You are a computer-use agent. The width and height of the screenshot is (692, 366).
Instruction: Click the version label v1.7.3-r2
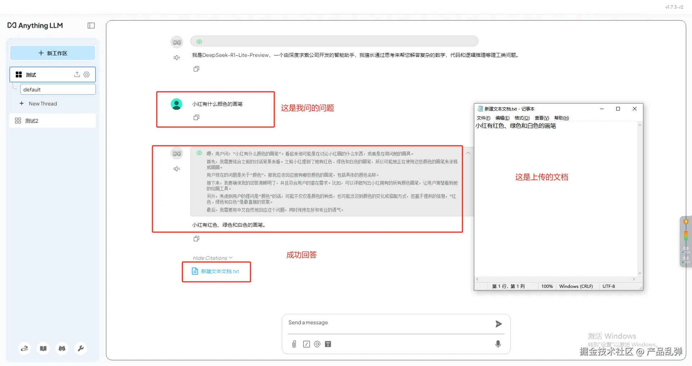[674, 7]
